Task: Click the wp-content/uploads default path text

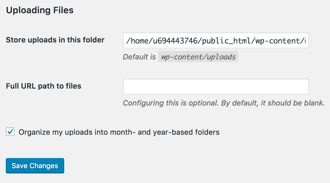Action: click(x=198, y=56)
